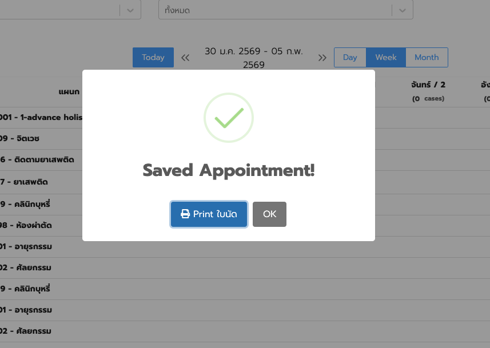
Task: Switch to the Day view tab
Action: 350,58
